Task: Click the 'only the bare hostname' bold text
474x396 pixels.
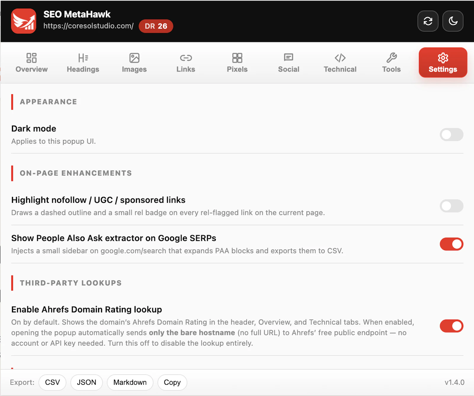Action: point(192,333)
